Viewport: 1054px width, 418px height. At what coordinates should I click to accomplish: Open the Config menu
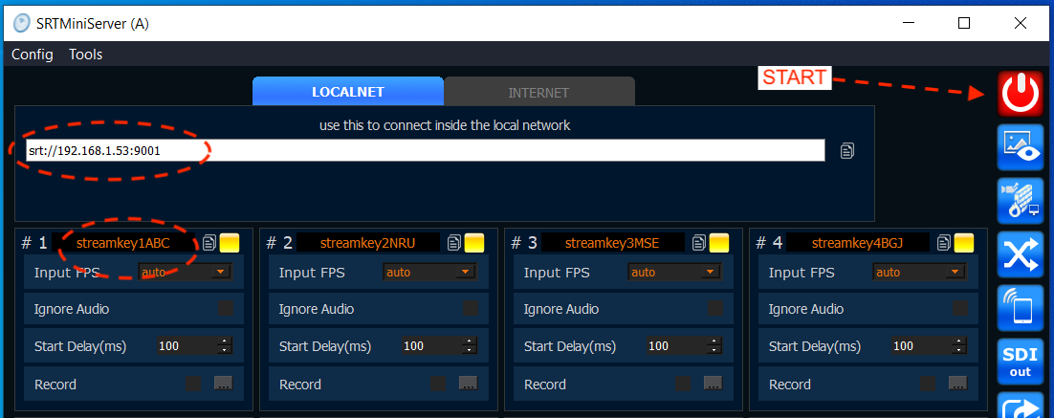(x=33, y=55)
